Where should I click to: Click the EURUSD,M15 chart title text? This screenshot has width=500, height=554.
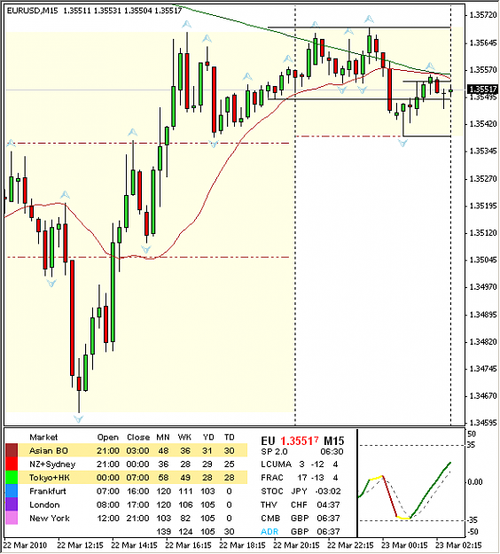pos(33,11)
